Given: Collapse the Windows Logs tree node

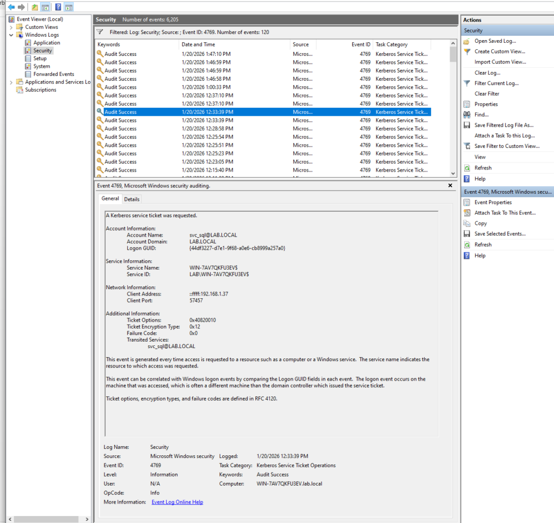Looking at the screenshot, I should pos(12,35).
